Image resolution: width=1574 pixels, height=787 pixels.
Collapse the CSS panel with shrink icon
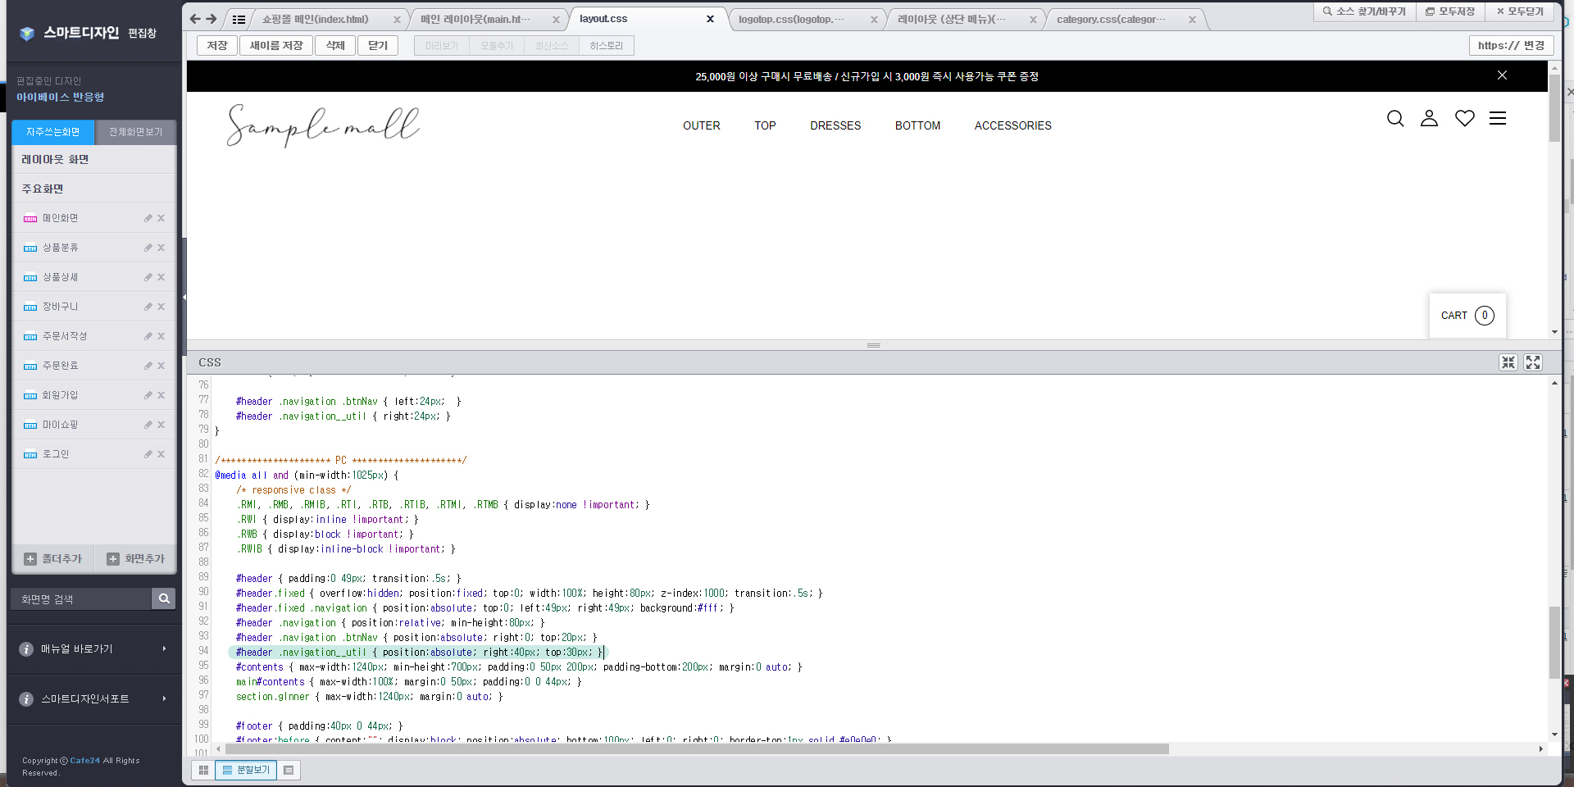(1508, 362)
